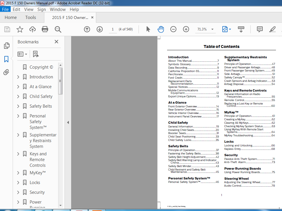
Task: Select the Highlight pen tool
Action: 272,29
